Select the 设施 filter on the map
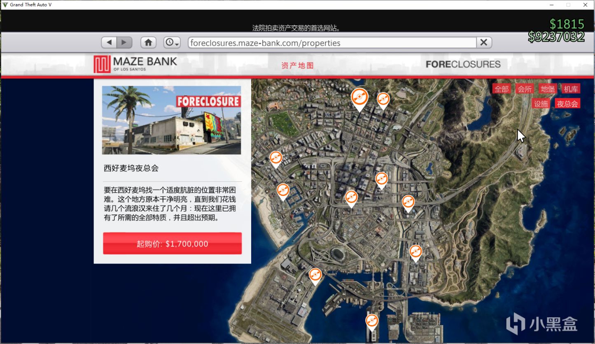Viewport: 595px width, 344px height. pyautogui.click(x=541, y=104)
